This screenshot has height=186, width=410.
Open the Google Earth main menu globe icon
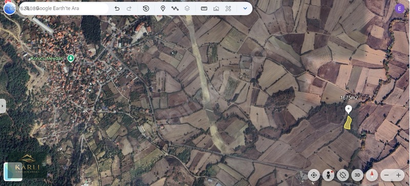point(9,9)
